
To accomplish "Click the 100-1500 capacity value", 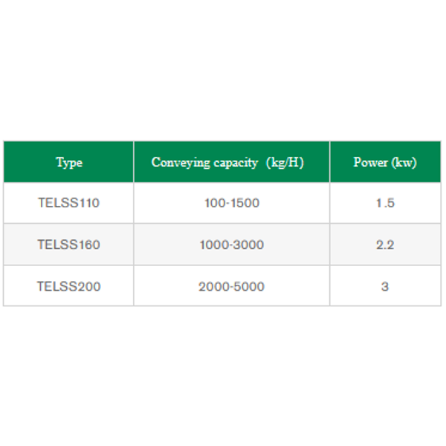I will [231, 203].
